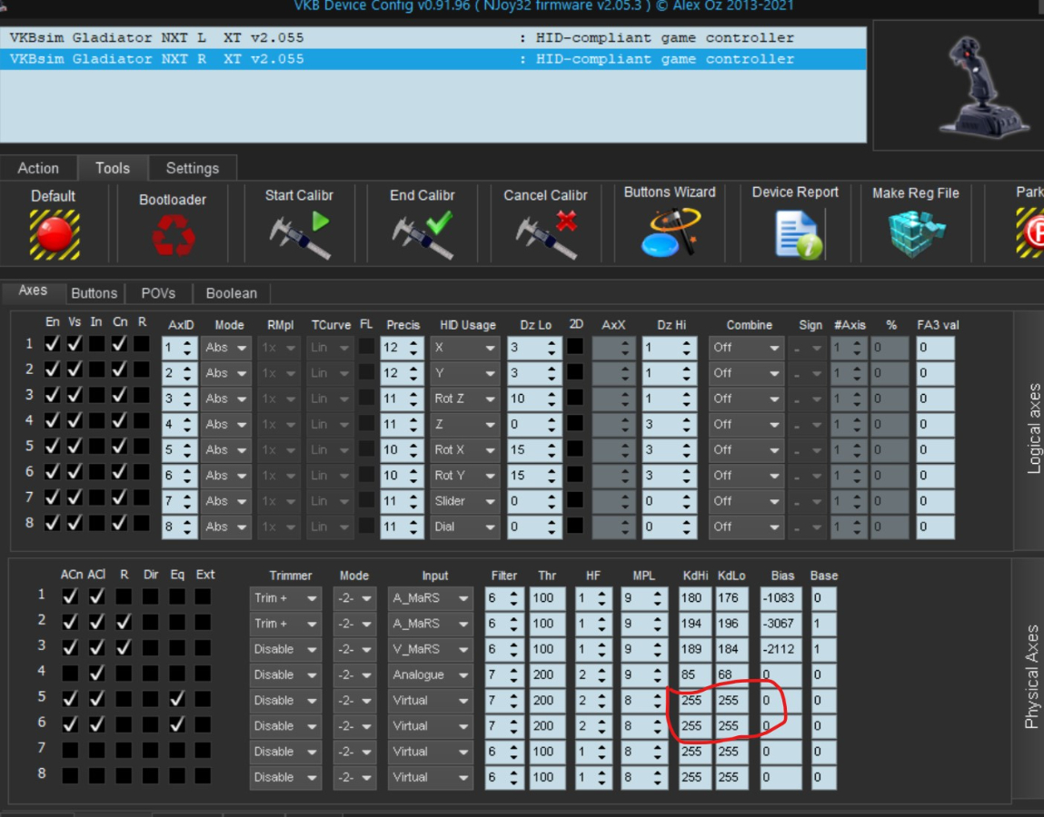The width and height of the screenshot is (1044, 817).
Task: Toggle ACn checkbox for physical axis 1
Action: click(x=70, y=596)
